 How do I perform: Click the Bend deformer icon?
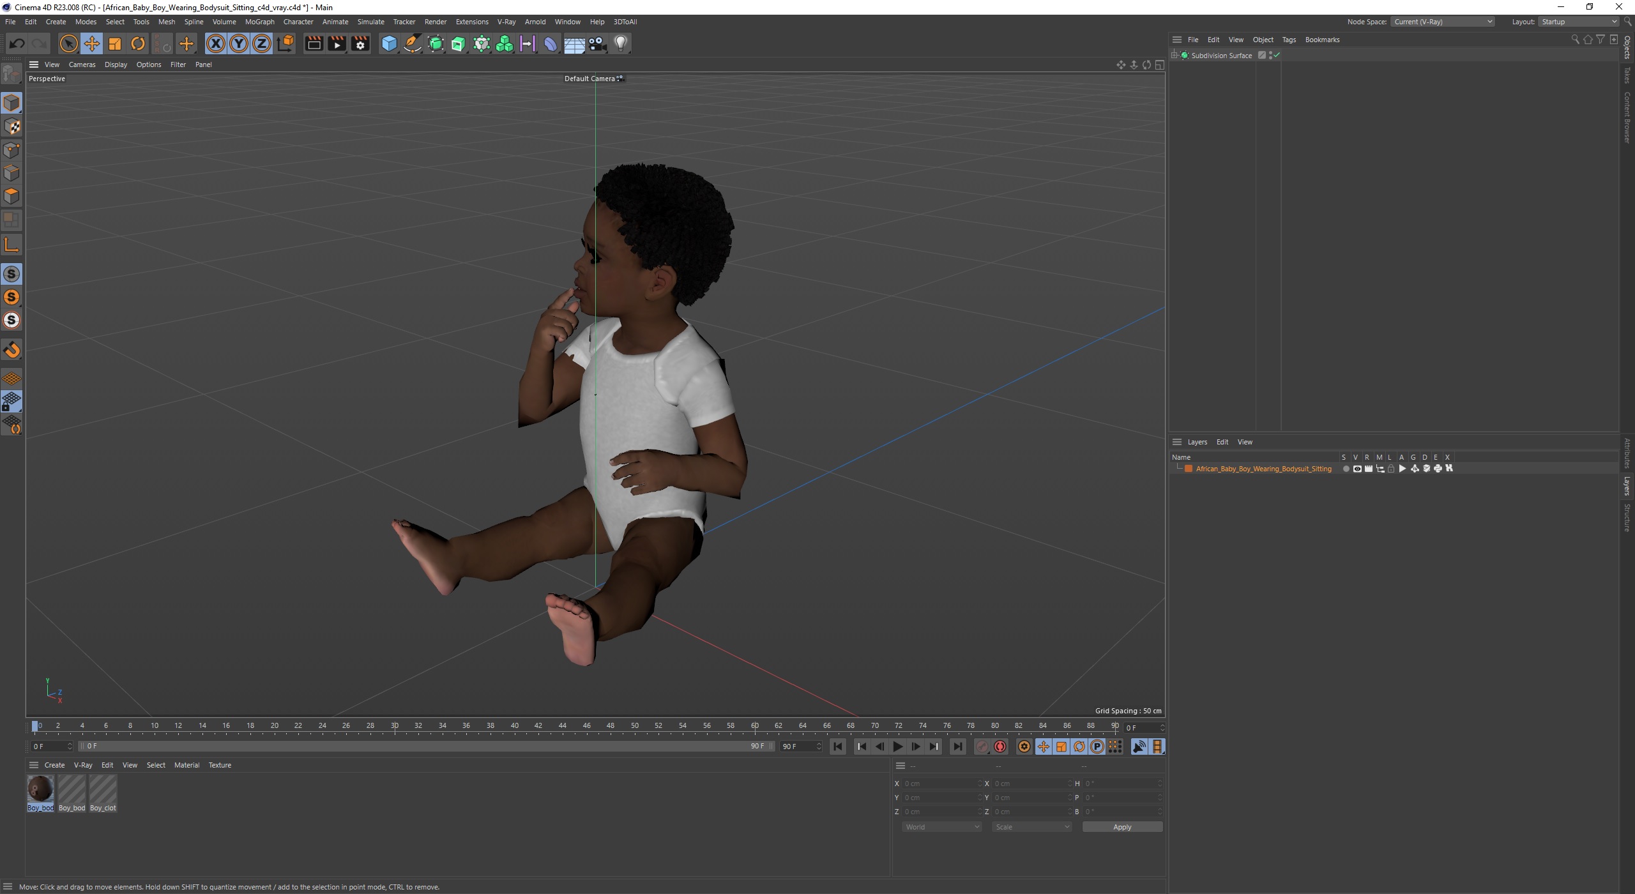[x=551, y=43]
